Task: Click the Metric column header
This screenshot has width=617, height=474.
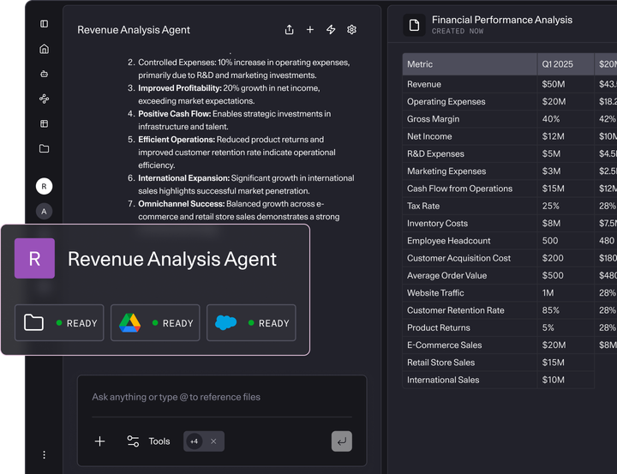Action: 470,64
